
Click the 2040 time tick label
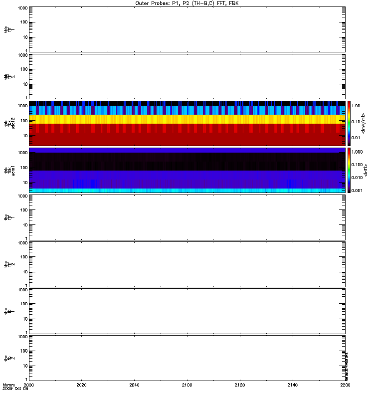[134, 385]
